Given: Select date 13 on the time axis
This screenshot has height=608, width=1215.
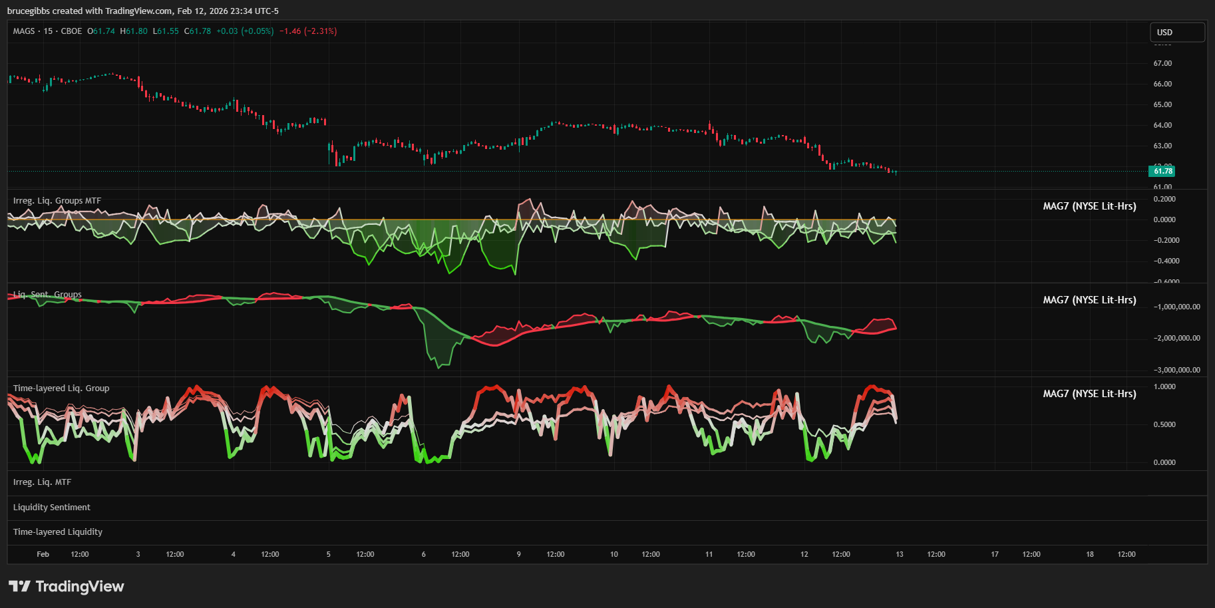Looking at the screenshot, I should click(899, 554).
